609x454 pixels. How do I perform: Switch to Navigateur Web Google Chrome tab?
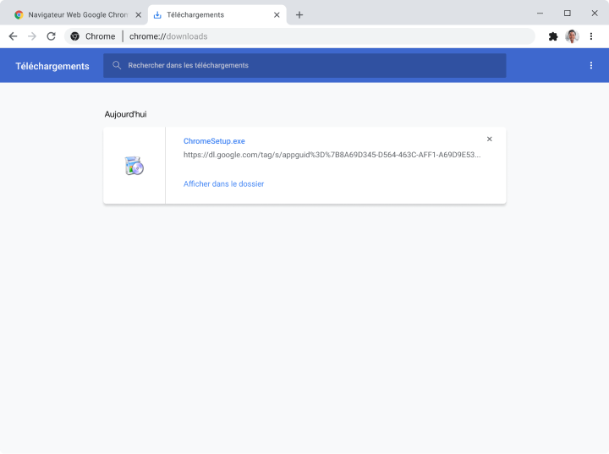click(x=74, y=14)
